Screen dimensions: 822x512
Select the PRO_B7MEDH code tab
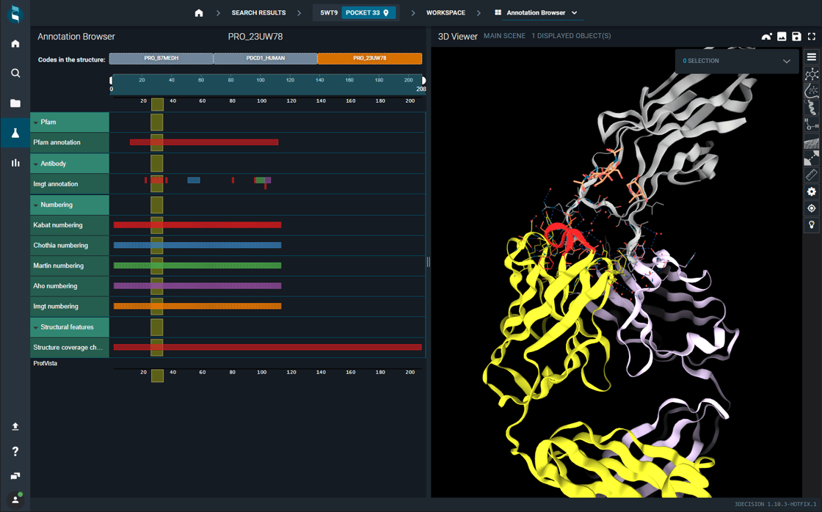pos(161,59)
